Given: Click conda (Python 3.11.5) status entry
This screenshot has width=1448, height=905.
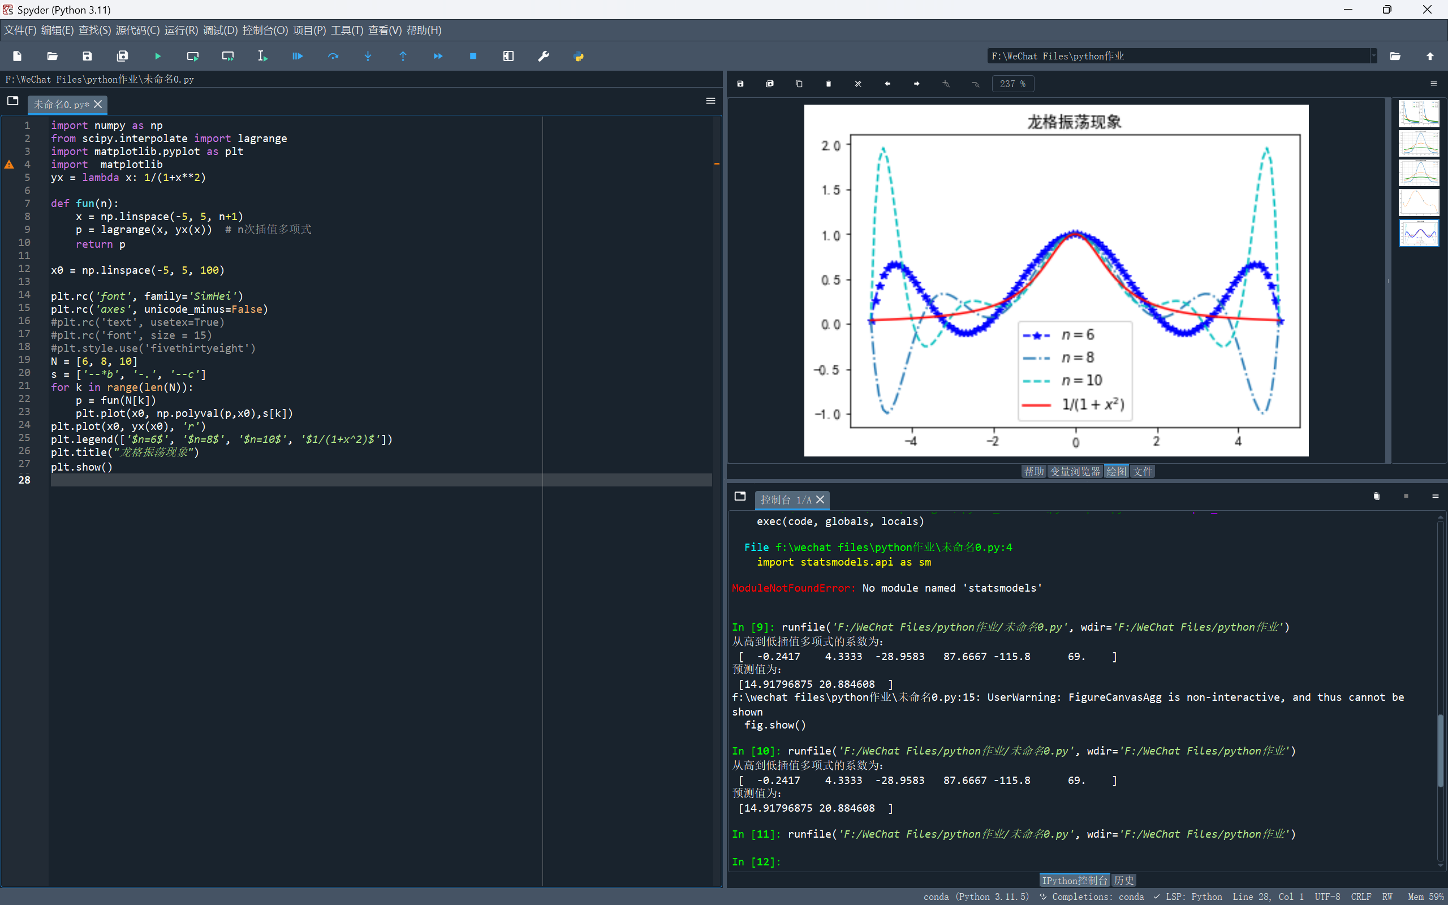Looking at the screenshot, I should coord(976,897).
